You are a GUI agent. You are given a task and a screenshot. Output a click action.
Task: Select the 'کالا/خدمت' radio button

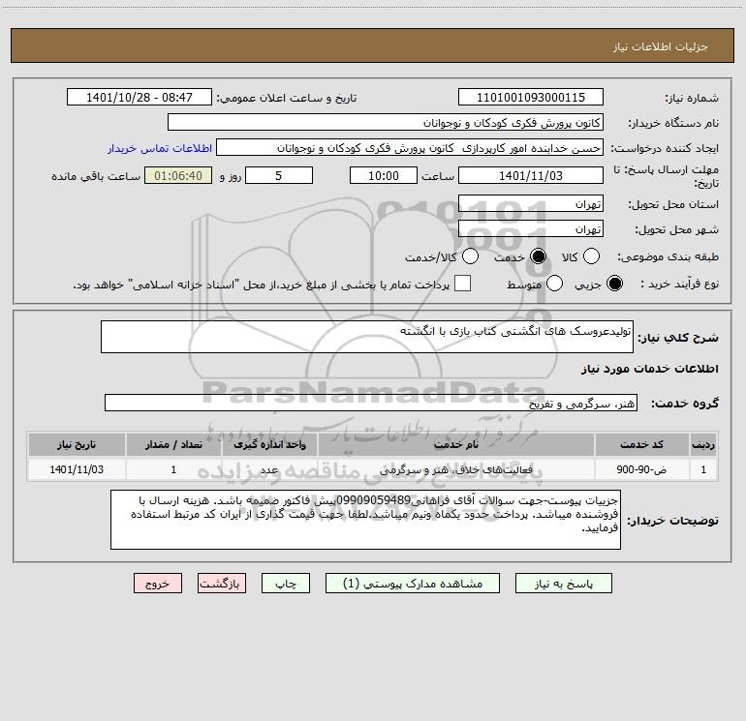coord(471,256)
